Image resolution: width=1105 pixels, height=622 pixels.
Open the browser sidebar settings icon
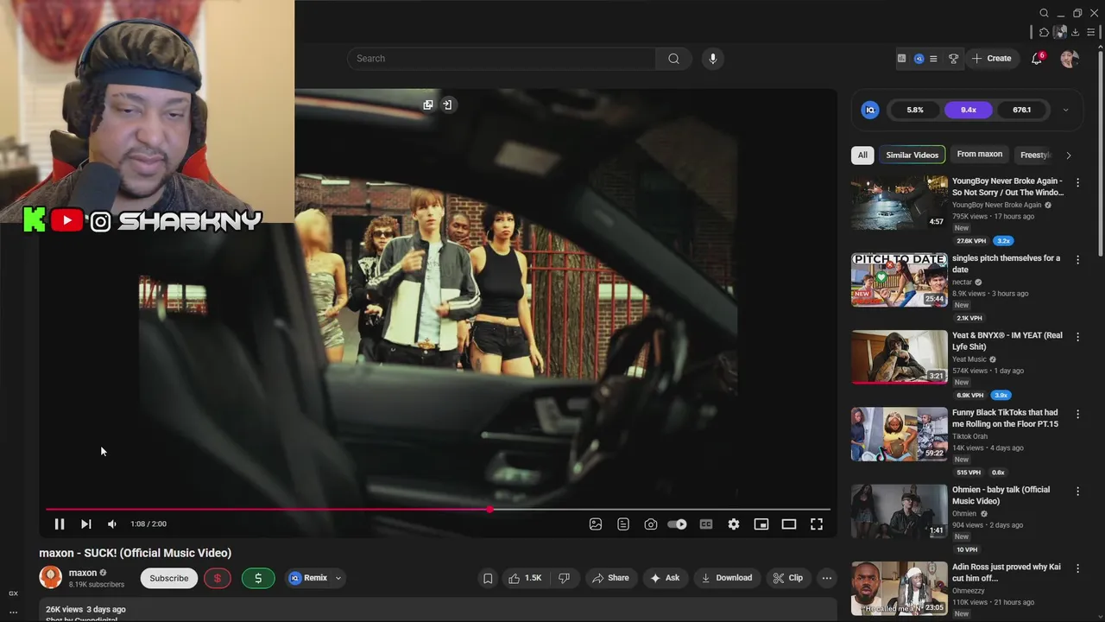1091,32
